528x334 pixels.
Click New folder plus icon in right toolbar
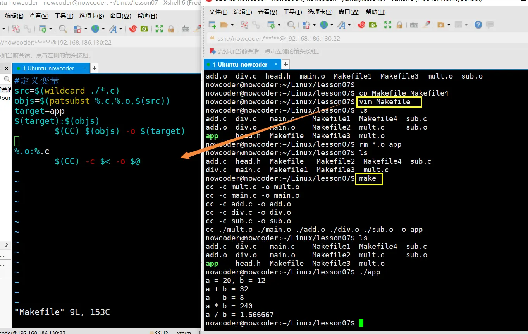point(441,25)
